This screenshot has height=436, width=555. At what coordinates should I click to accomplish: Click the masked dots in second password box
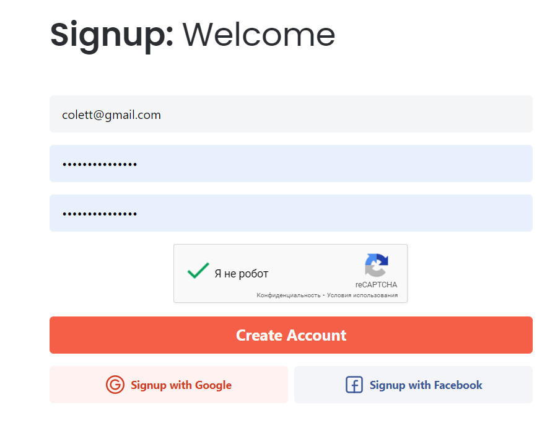[x=100, y=214]
